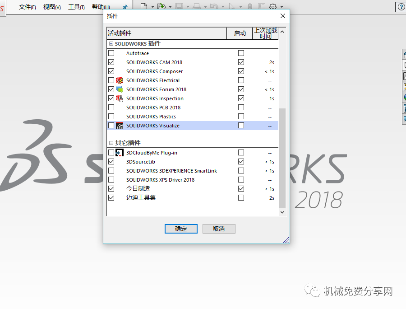The width and height of the screenshot is (406, 309).
Task: Uncheck SOLIDWORKS Composer startup checkbox
Action: pos(241,71)
